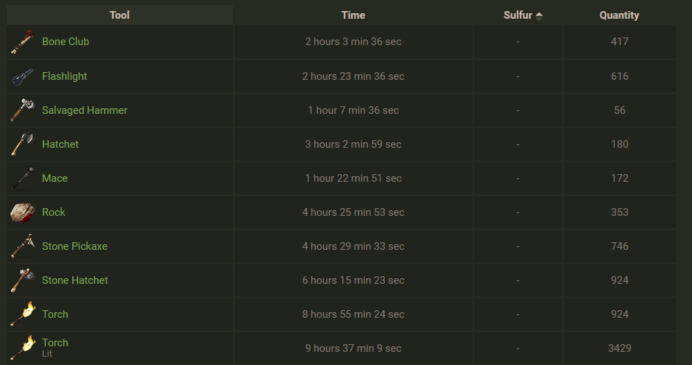Click the Bone Club item icon

coord(22,42)
